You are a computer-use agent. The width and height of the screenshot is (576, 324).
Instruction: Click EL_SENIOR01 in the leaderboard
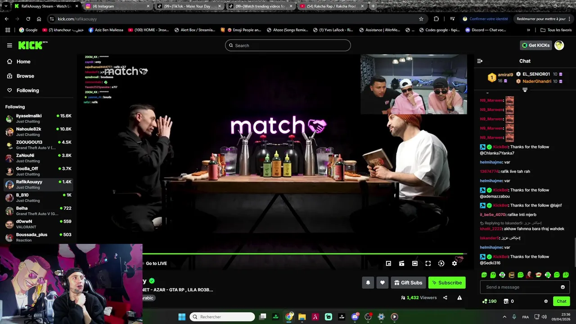point(536,74)
